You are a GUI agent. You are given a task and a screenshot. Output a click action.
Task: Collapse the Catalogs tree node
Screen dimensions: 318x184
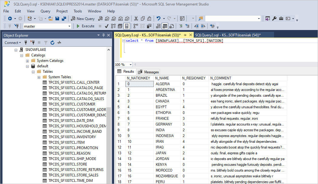click(x=22, y=55)
